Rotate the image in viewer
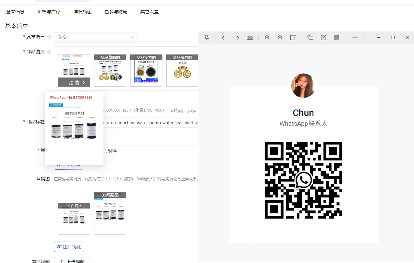Screen dimensions: 414x263 (310, 38)
